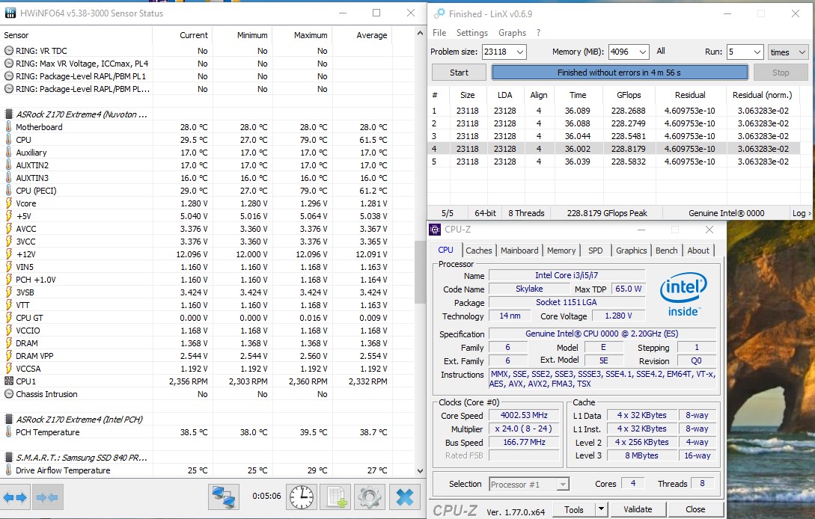The width and height of the screenshot is (815, 519).
Task: Click circle icon beside Chassis Intrusion
Action: 8,394
